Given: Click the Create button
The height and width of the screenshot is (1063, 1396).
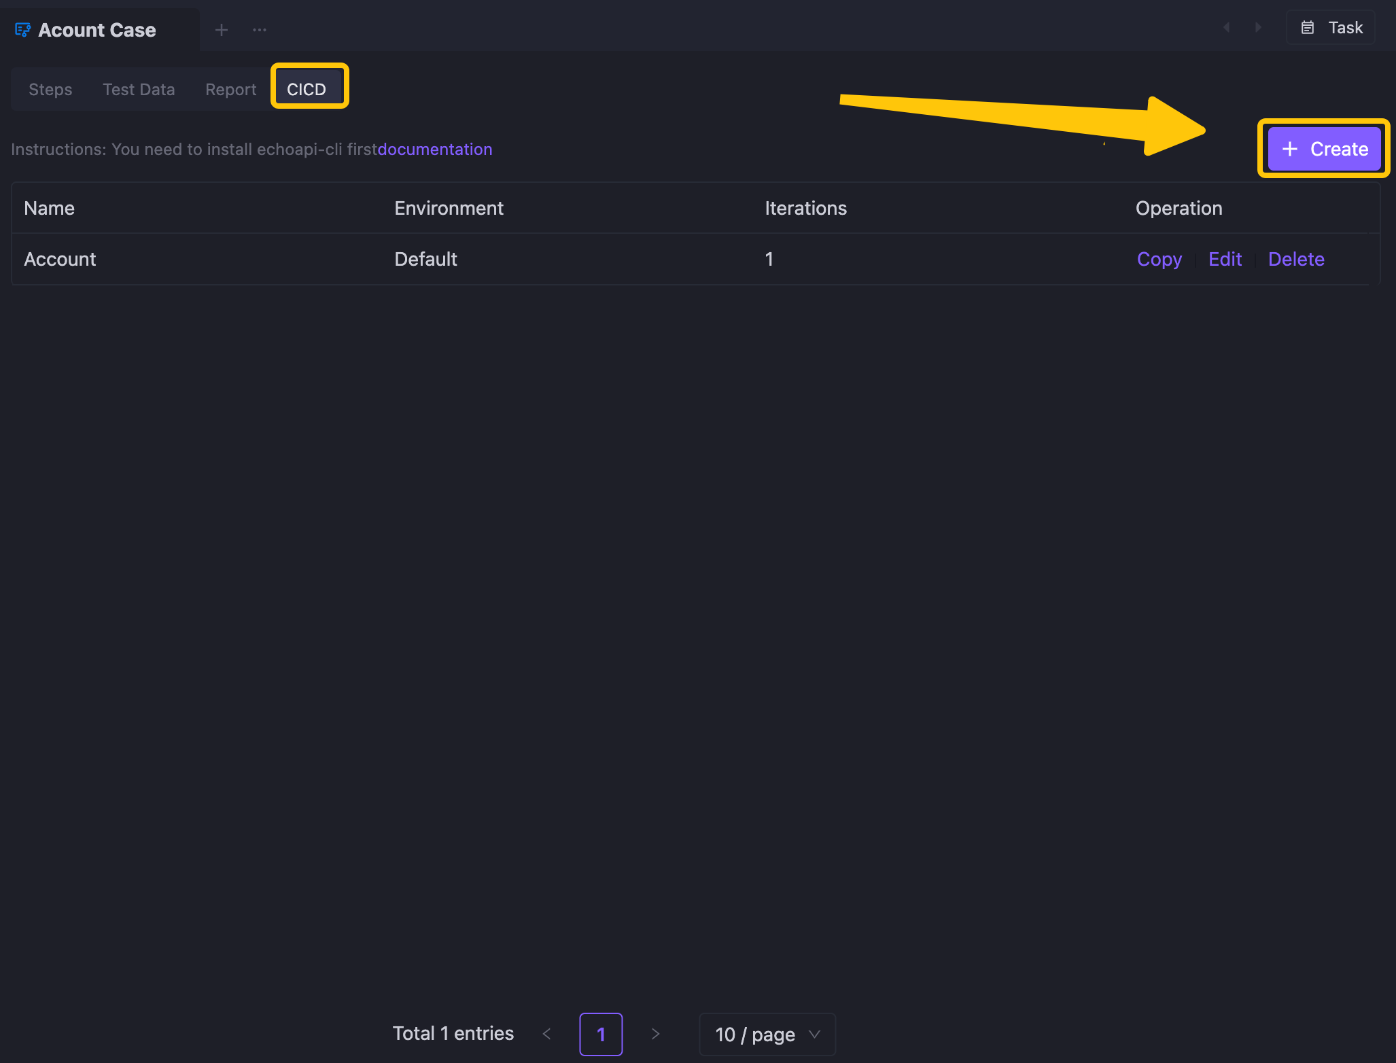Looking at the screenshot, I should (1323, 147).
